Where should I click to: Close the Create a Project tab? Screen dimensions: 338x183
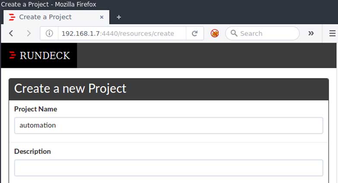click(102, 17)
